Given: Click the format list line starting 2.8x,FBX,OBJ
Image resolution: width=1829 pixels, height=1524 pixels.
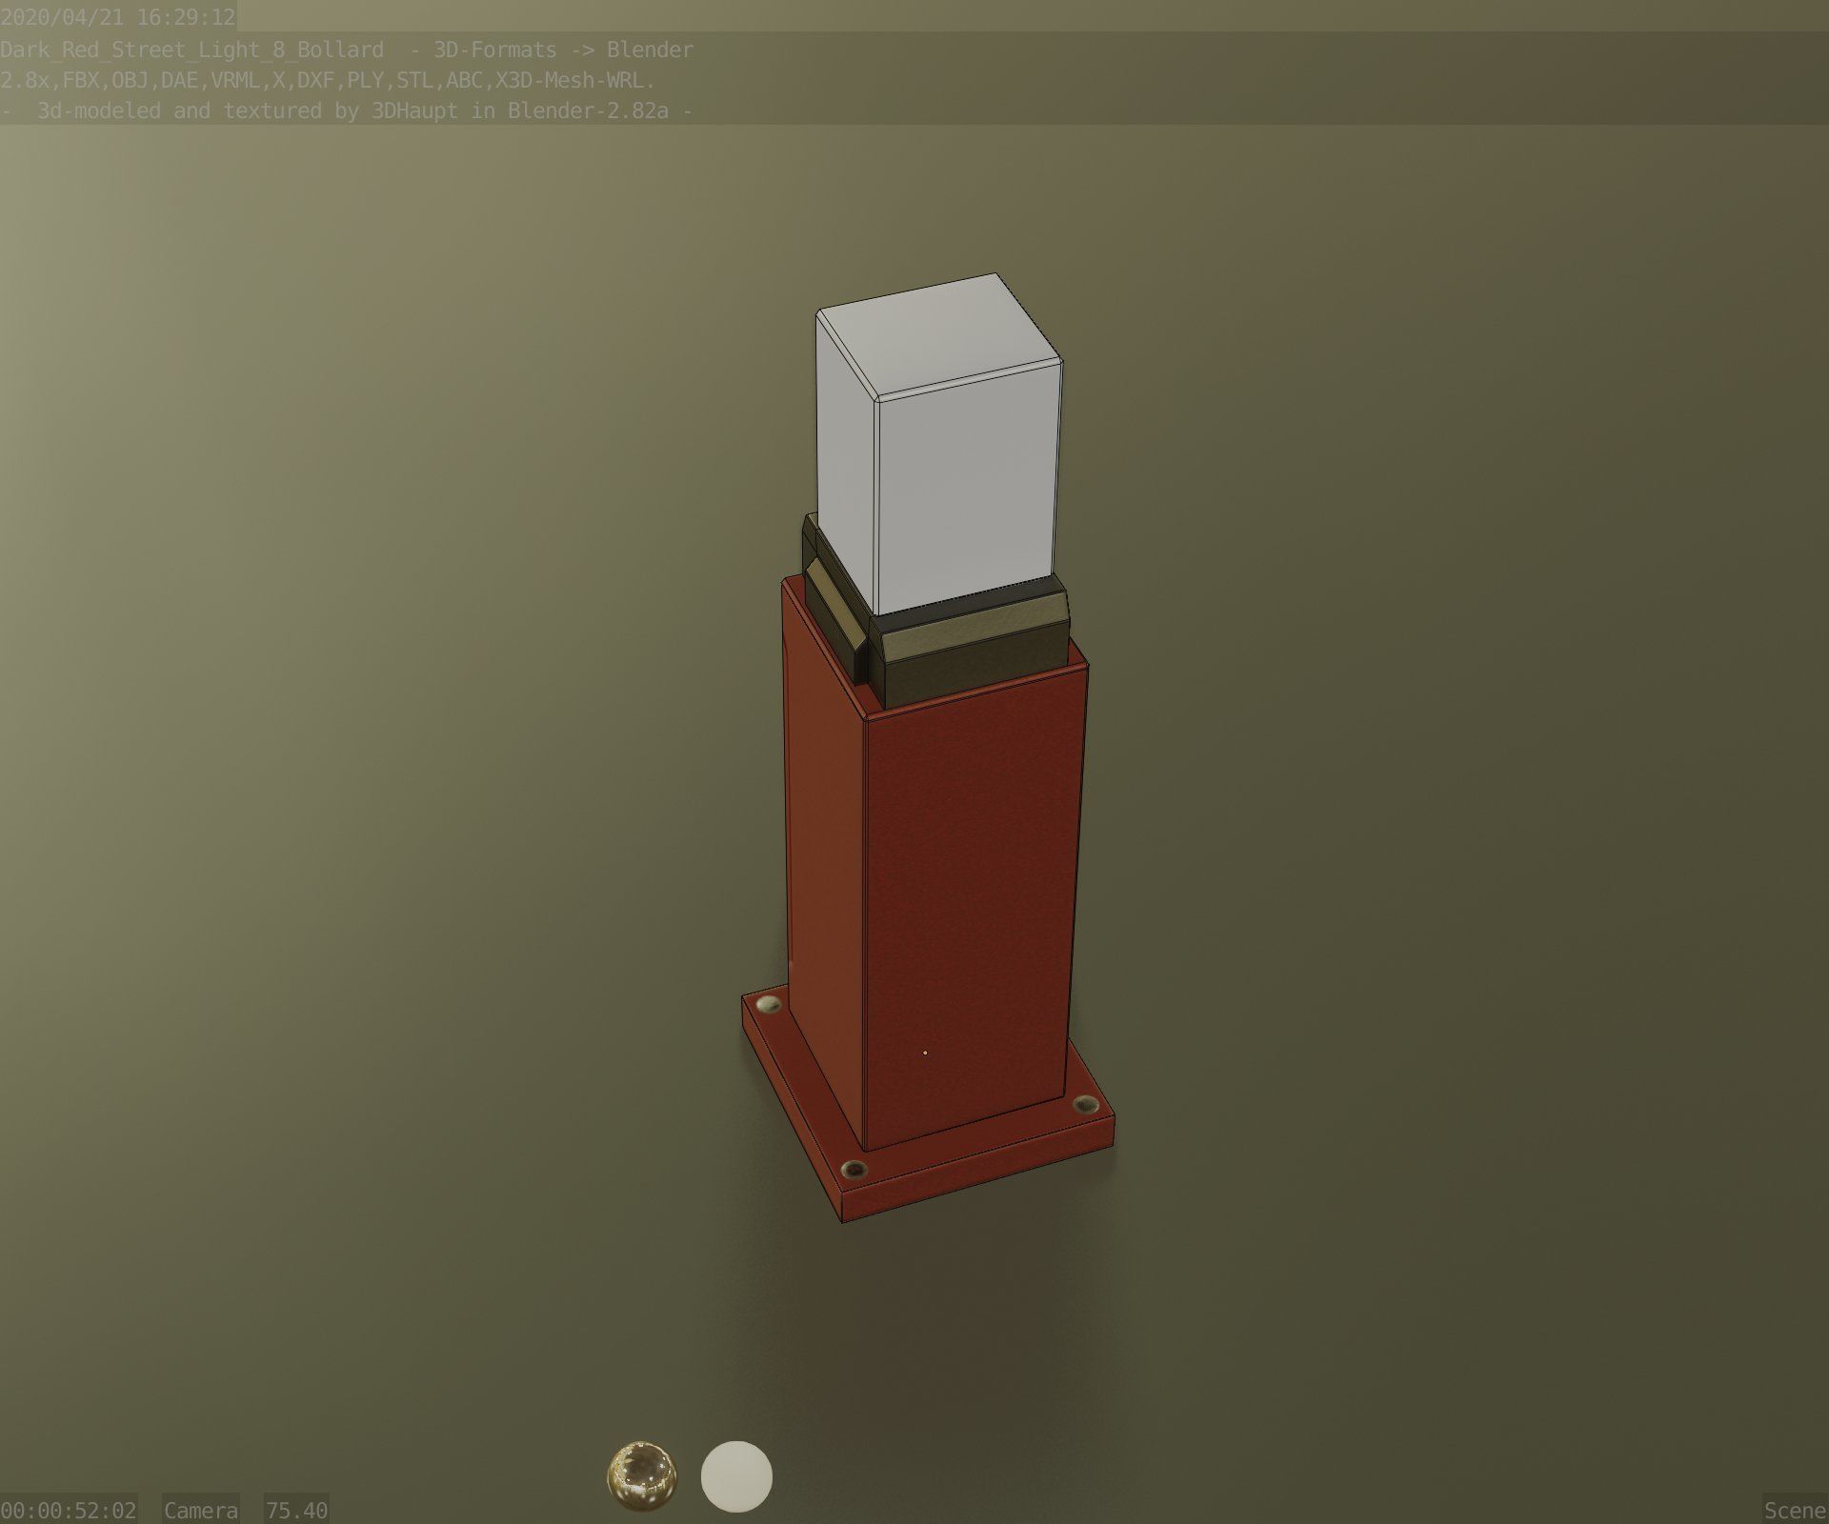Looking at the screenshot, I should tap(328, 80).
